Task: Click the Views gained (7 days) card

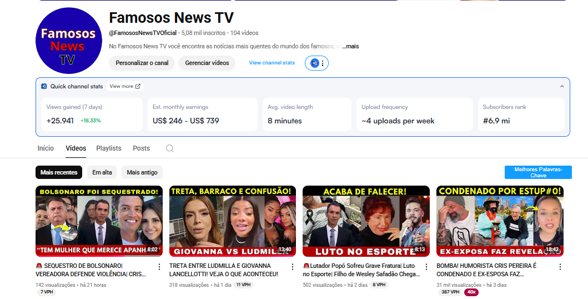Action: tap(92, 114)
